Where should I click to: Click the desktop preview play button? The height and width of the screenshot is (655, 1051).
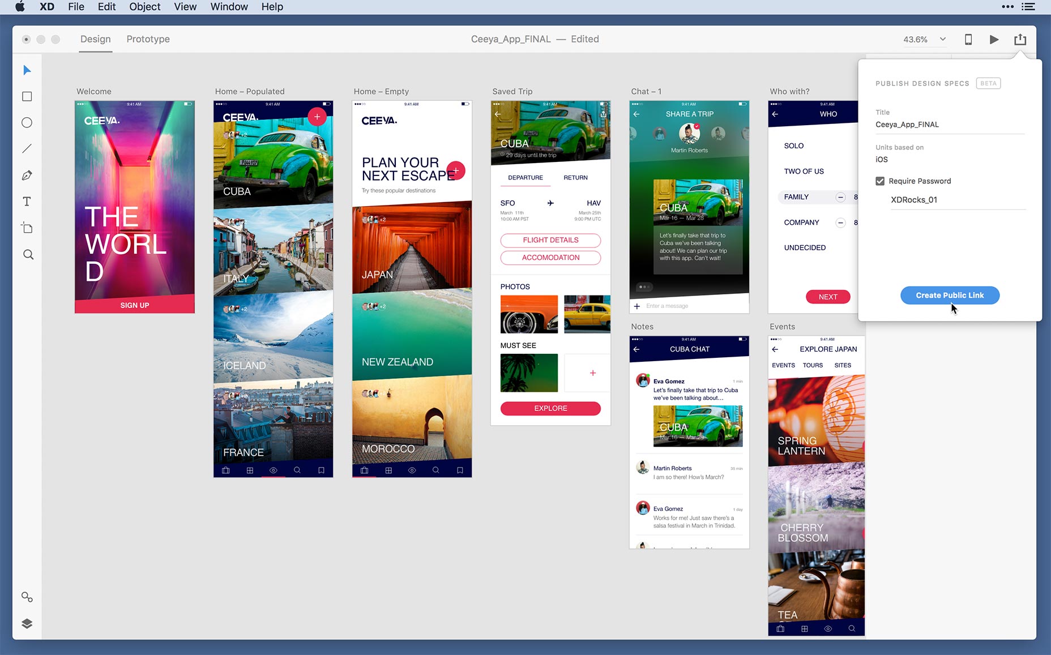click(x=994, y=40)
